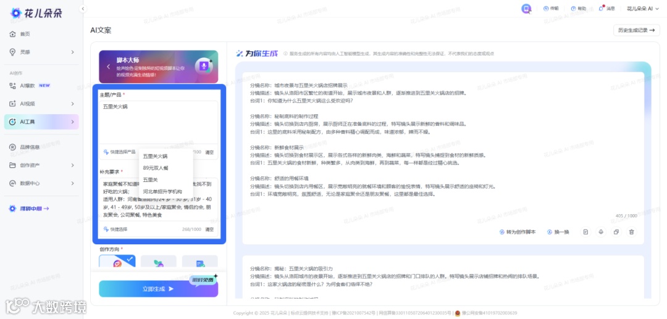Screen dimensions: 667x319
Task: Click 转为创作脚本 under first result
Action: click(518, 232)
